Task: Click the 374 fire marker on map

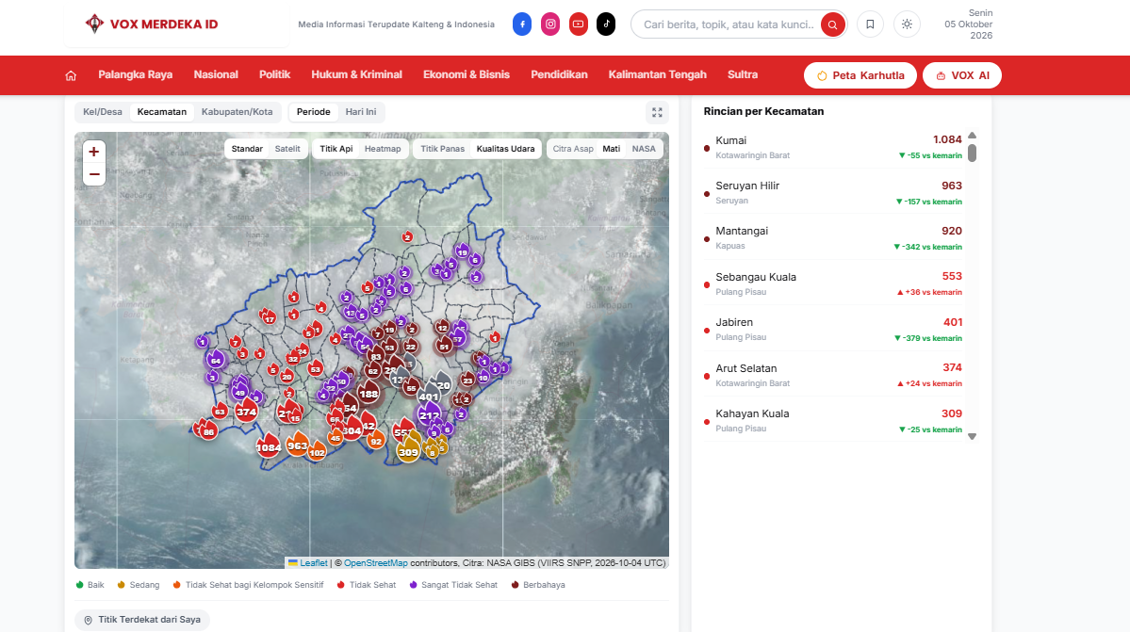Action: point(247,411)
